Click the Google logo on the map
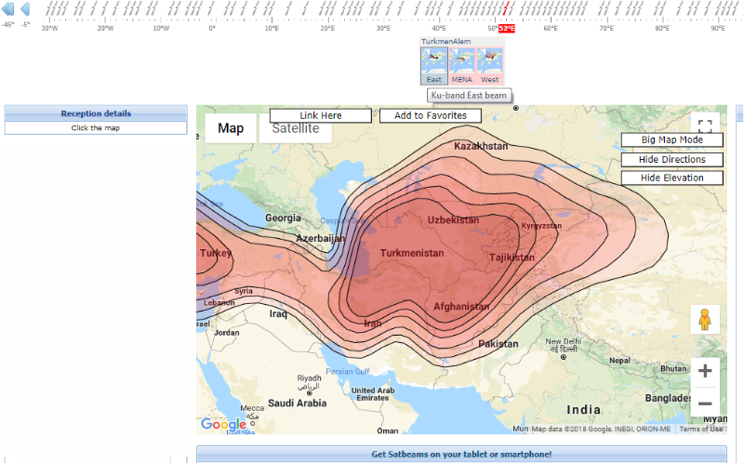744x463 pixels. click(223, 425)
